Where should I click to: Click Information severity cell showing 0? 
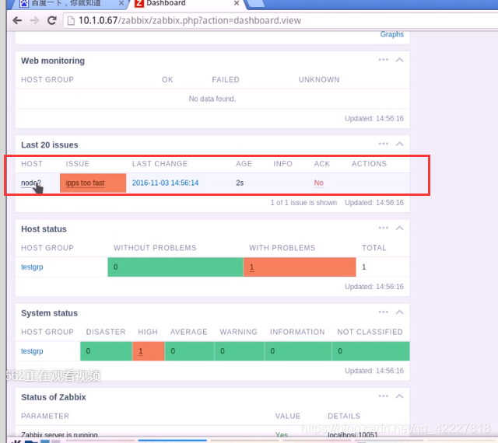coord(298,351)
